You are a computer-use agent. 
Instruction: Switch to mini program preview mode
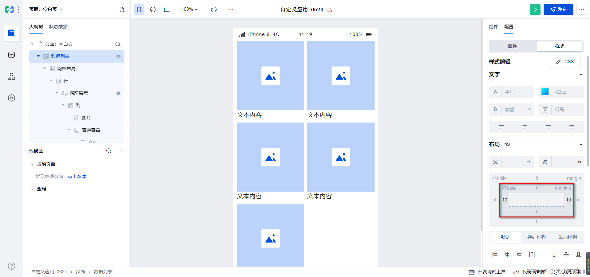tap(153, 10)
